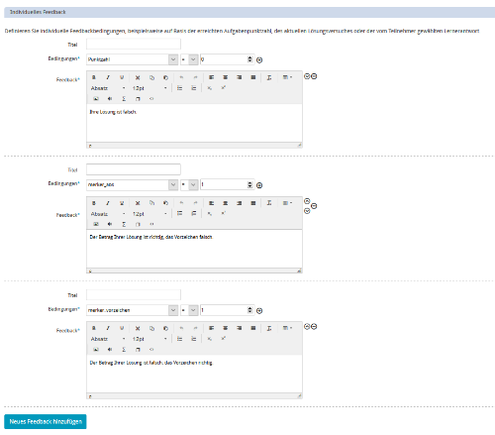Remove the marker_abs feedback block
Image resolution: width=495 pixels, height=435 pixels.
tap(314, 206)
